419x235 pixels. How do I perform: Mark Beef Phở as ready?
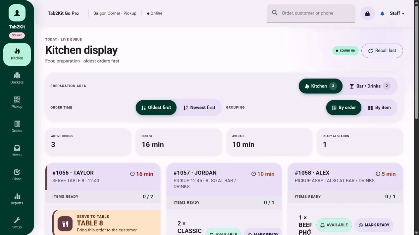(374, 225)
